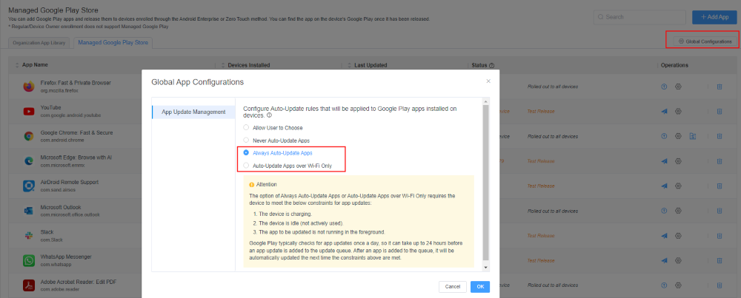Click the Status column help icon
Viewport: 741px width, 298px height.
click(x=492, y=65)
